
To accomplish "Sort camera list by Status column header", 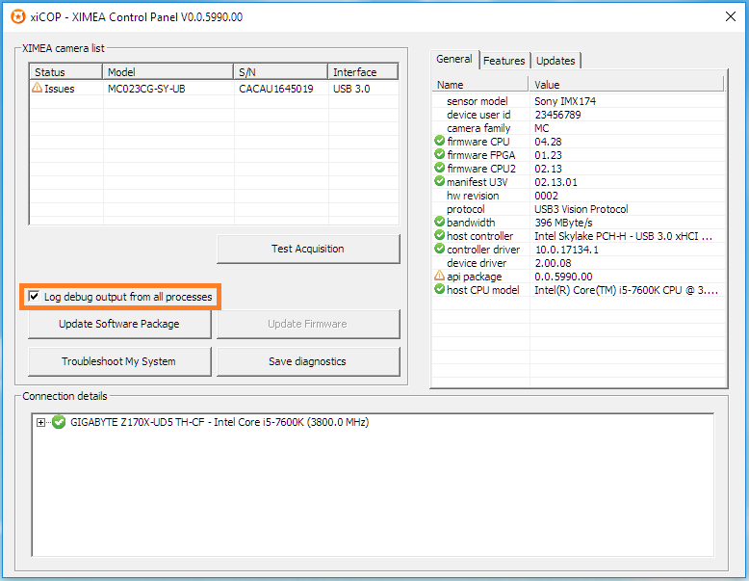I will coord(65,71).
